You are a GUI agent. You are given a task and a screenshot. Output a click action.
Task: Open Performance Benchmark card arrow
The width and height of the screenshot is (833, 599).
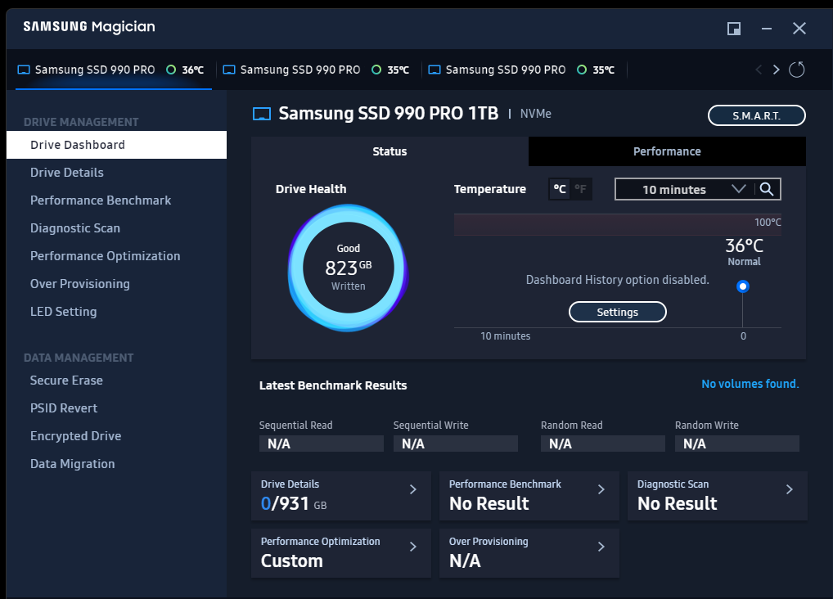point(601,489)
